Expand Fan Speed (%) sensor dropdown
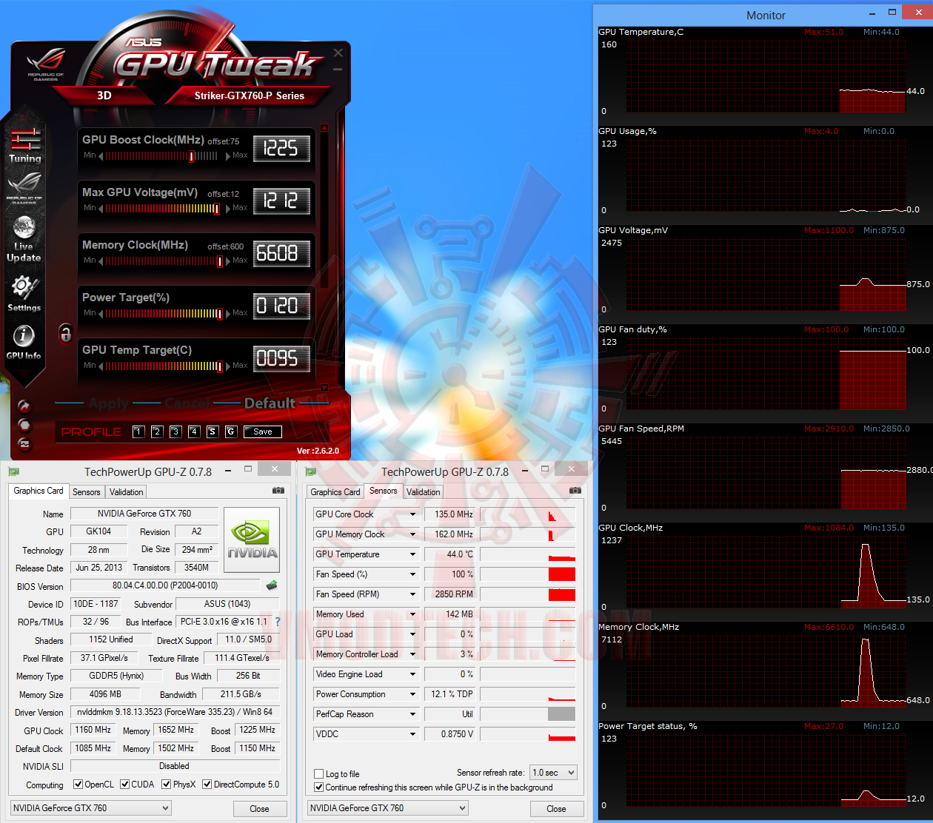933x823 pixels. (x=413, y=574)
